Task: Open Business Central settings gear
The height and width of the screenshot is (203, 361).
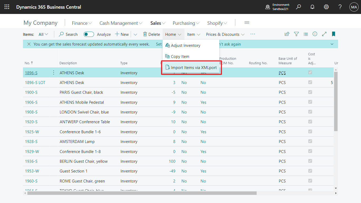Action: 326,7
